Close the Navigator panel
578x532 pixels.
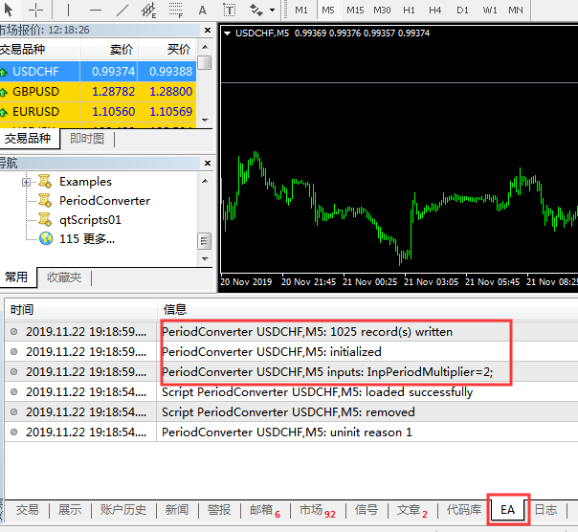pyautogui.click(x=208, y=163)
